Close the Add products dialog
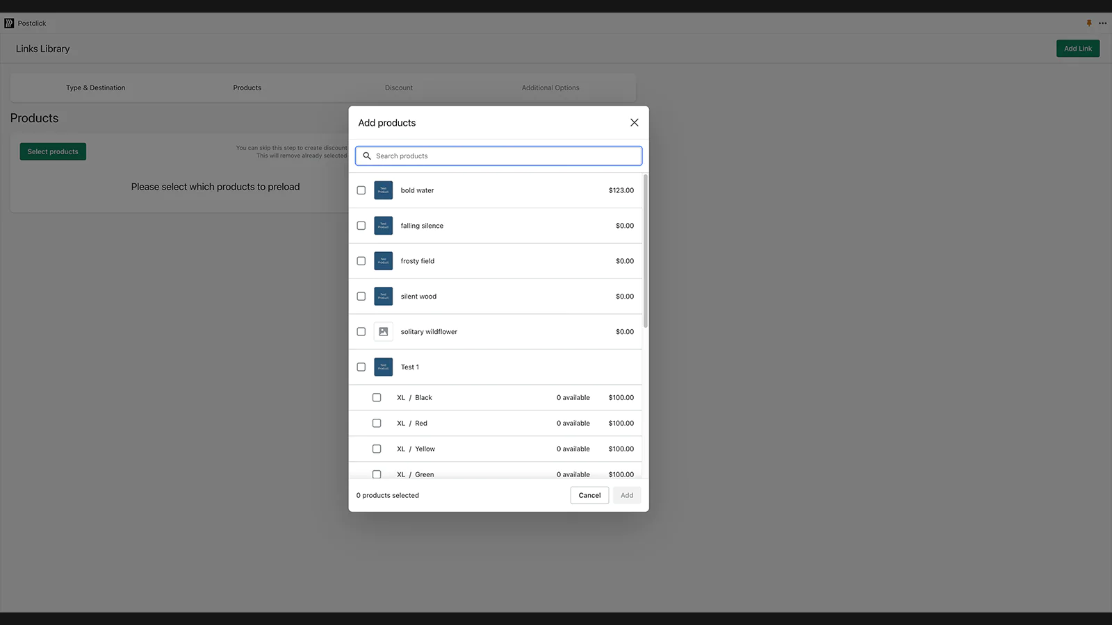The width and height of the screenshot is (1112, 625). point(635,122)
